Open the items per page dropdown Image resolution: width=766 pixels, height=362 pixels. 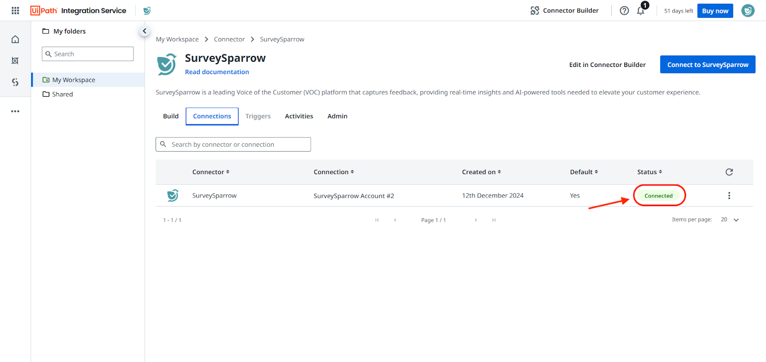pyautogui.click(x=730, y=220)
